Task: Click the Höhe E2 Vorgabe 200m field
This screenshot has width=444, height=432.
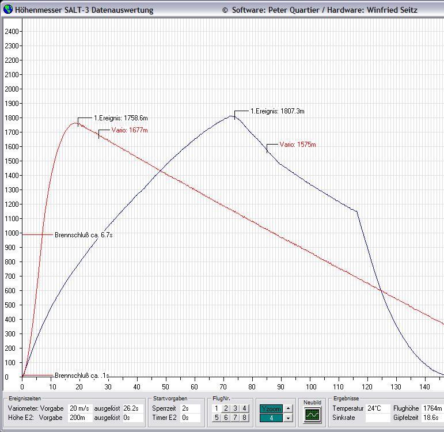Action: pos(80,418)
